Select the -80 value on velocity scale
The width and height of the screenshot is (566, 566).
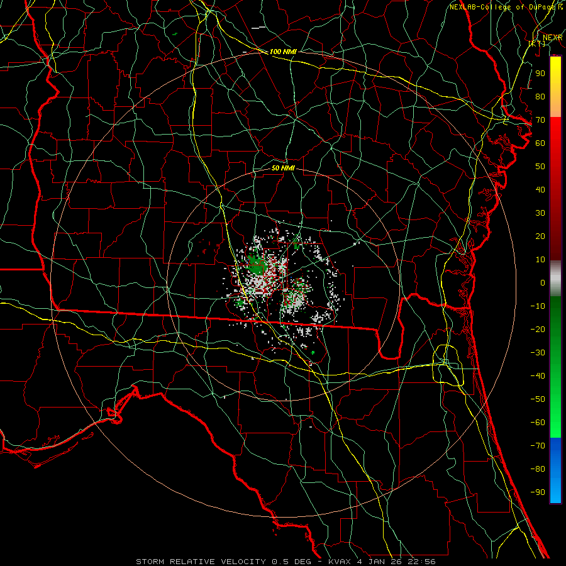pos(538,469)
